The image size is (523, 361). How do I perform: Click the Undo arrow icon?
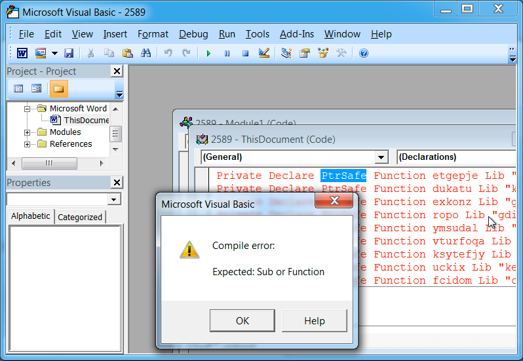point(168,53)
